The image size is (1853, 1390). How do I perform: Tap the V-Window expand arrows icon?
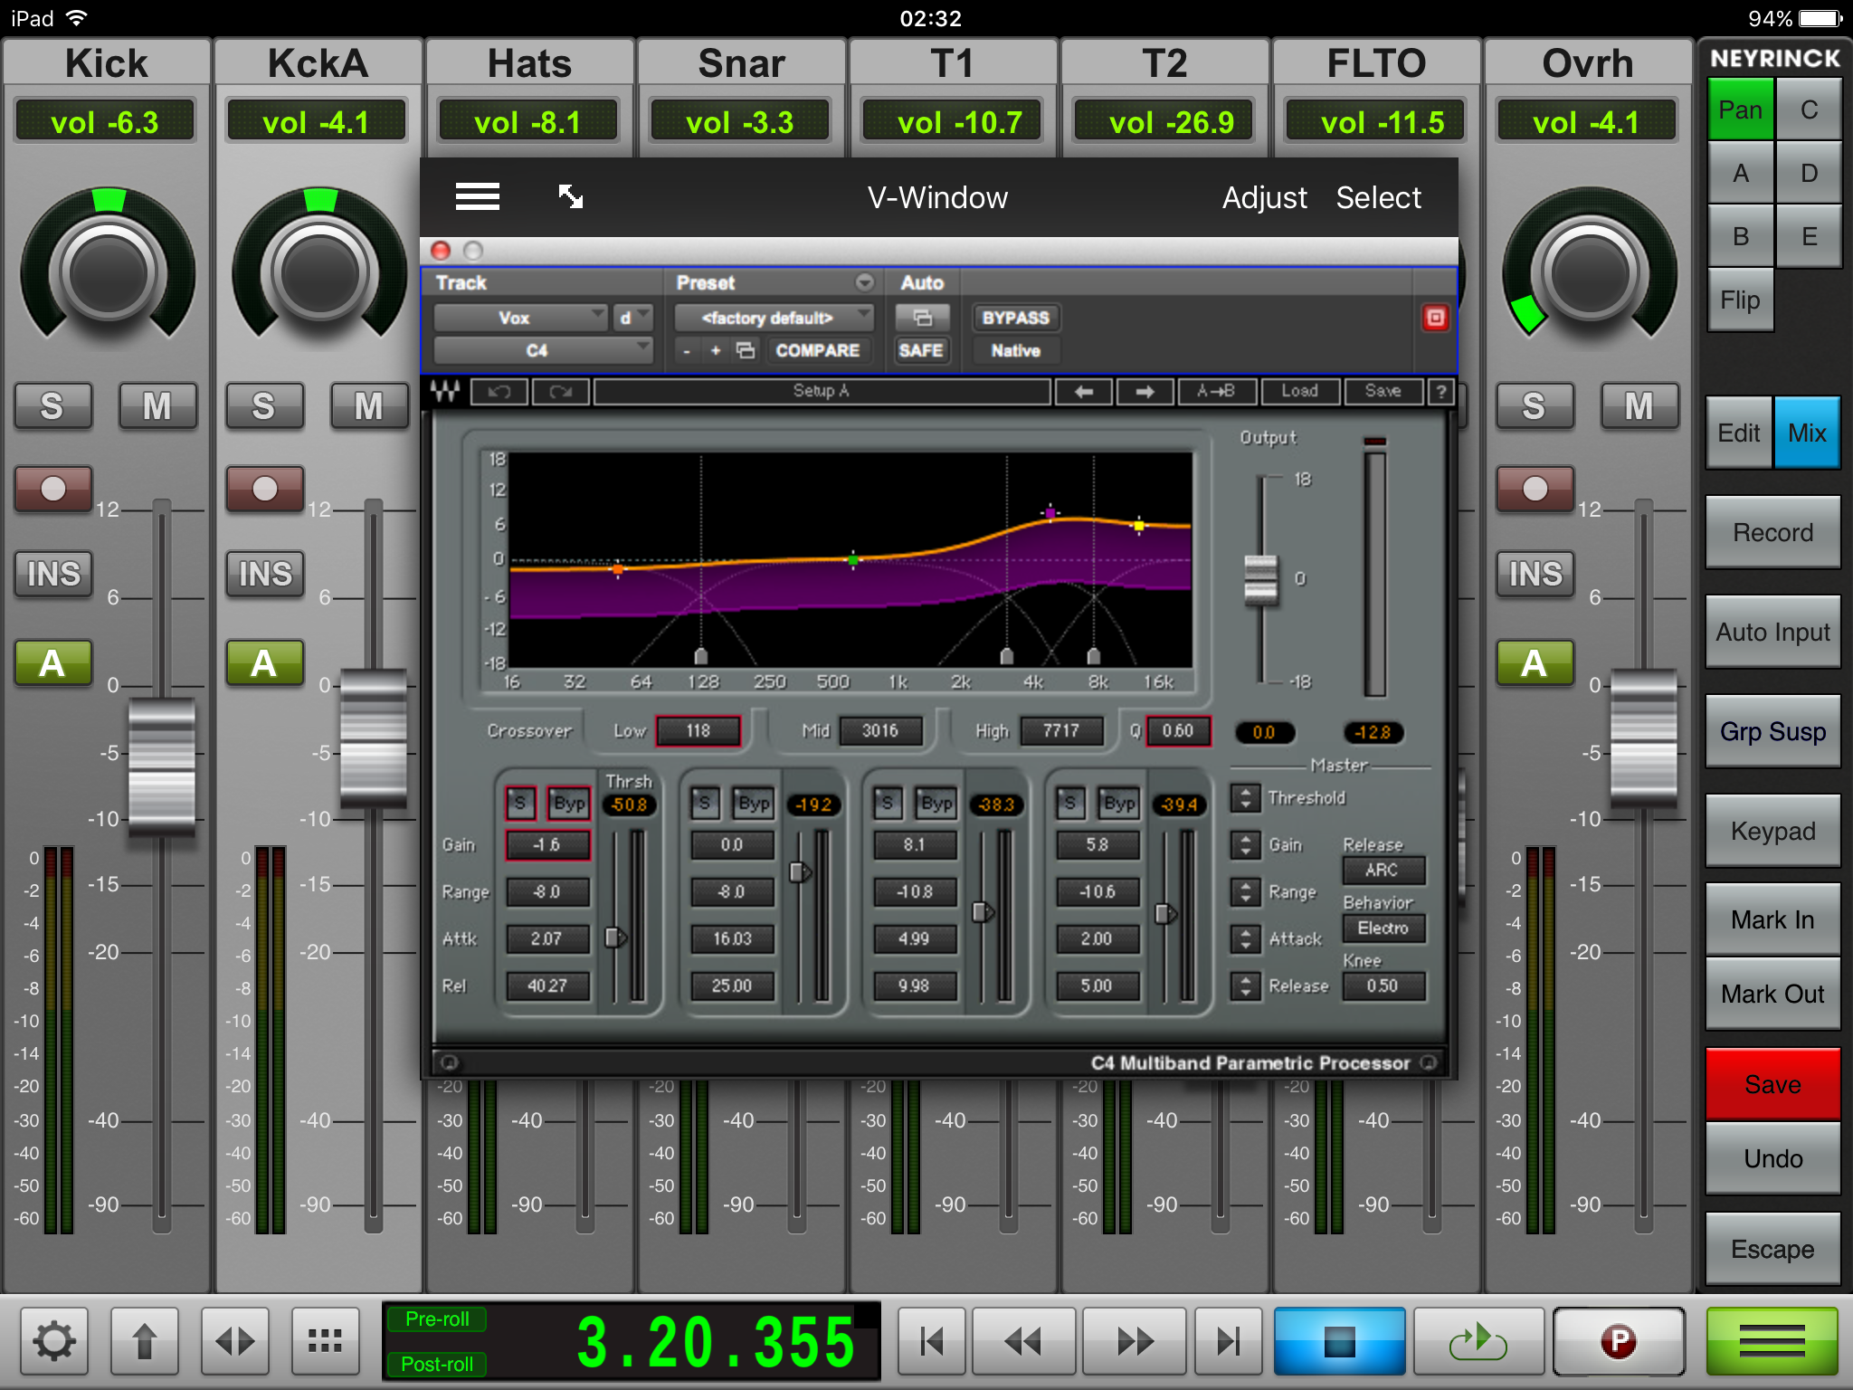[x=570, y=196]
